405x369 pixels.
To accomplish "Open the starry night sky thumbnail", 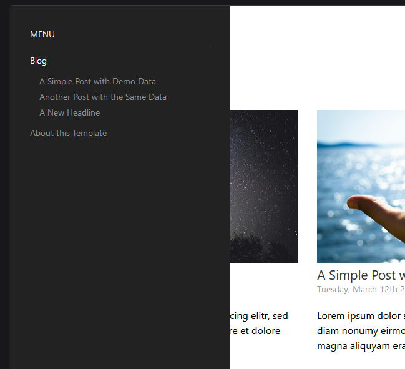I will (x=264, y=186).
